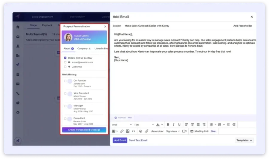269x159 pixels.
Task: Click Send Test Email
Action: pos(138,140)
